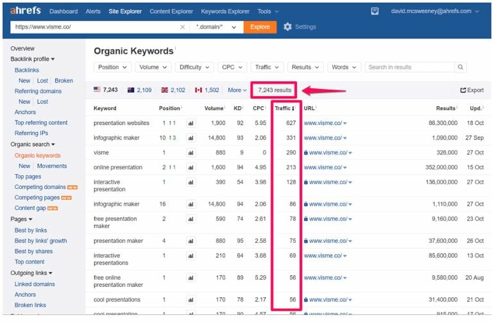Open Content gap in the sidebar
The image size is (492, 324).
pyautogui.click(x=30, y=208)
